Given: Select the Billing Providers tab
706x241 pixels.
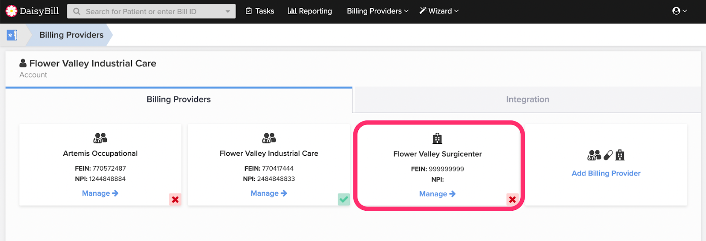Looking at the screenshot, I should (179, 99).
